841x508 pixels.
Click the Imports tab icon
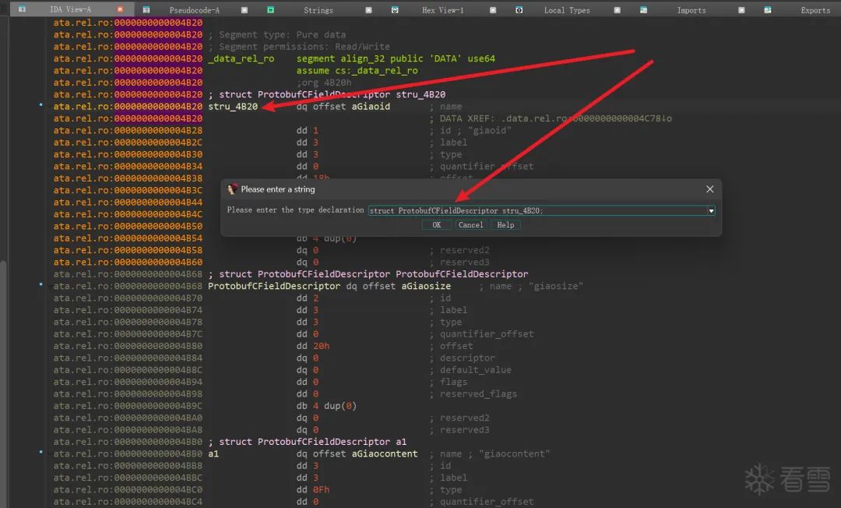[x=644, y=9]
